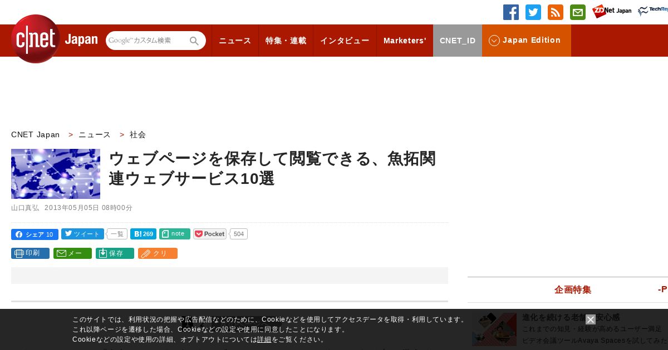Screen dimensions: 668x350
Task: Open the sidebar feature thumbnail image
Action: point(494,329)
